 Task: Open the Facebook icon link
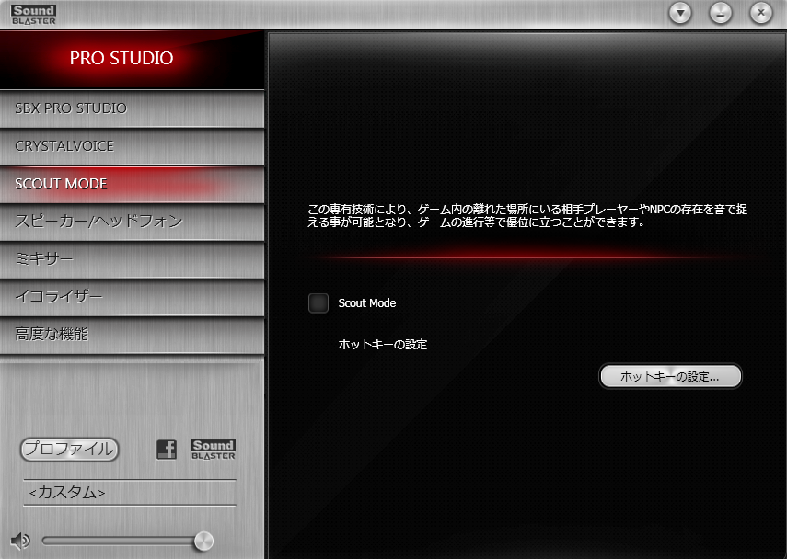166,450
